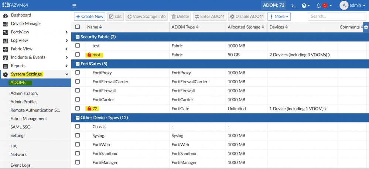Click the Incidents & Events sidebar icon

click(x=5, y=58)
